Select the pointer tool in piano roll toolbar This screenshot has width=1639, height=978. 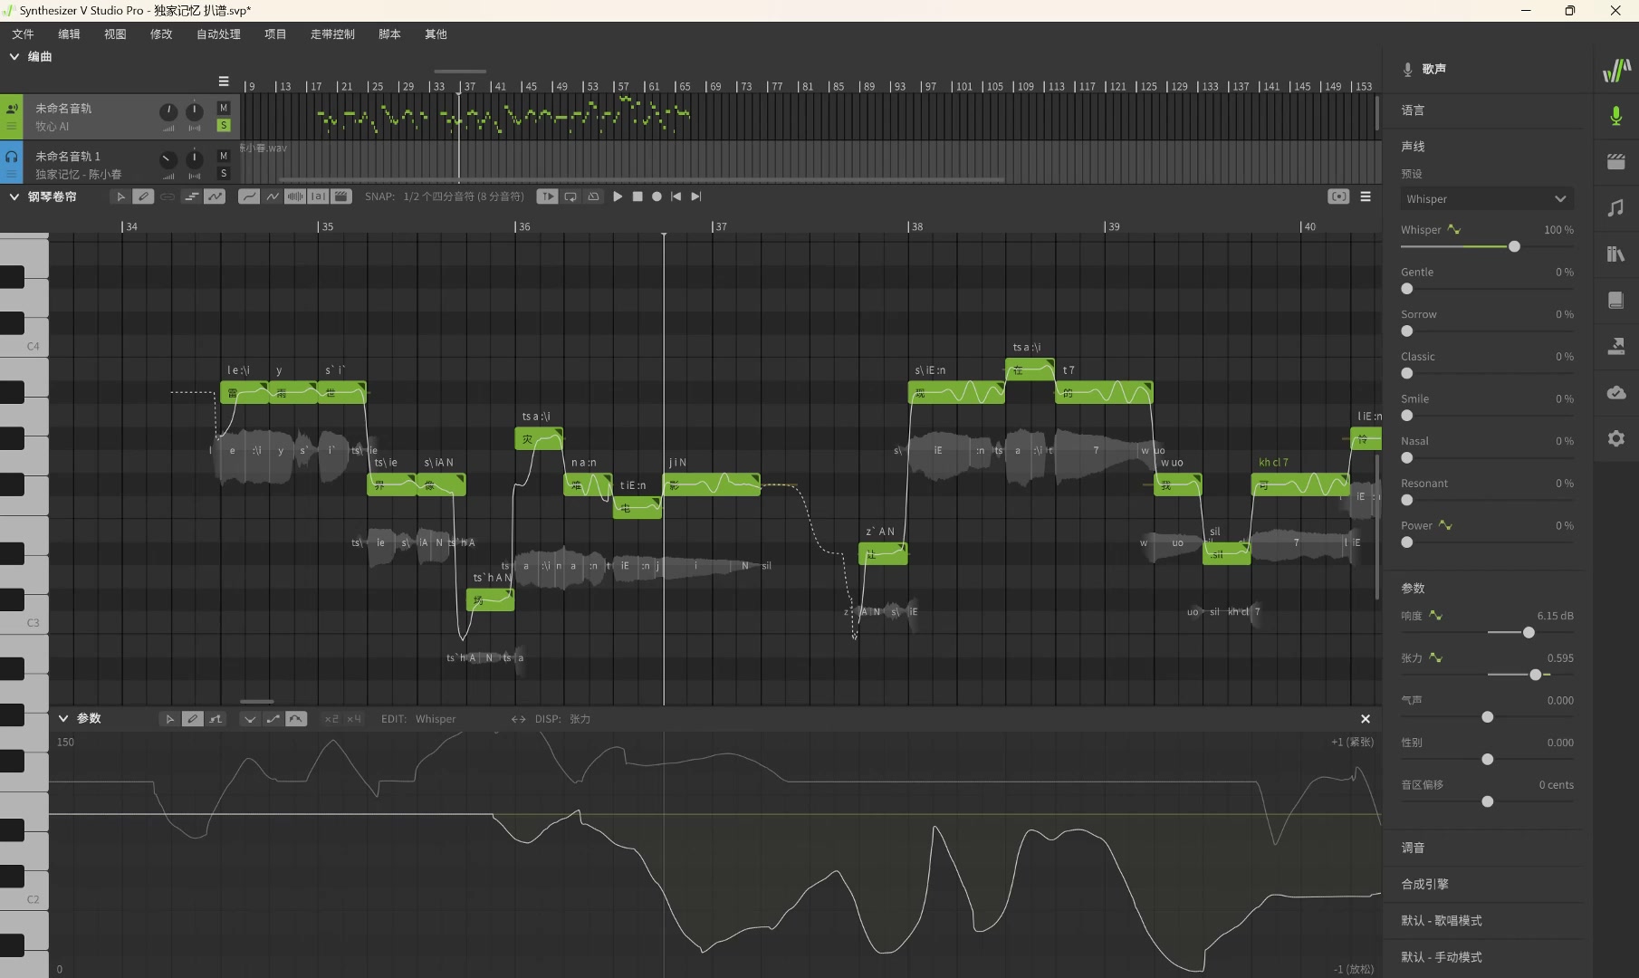coord(120,197)
